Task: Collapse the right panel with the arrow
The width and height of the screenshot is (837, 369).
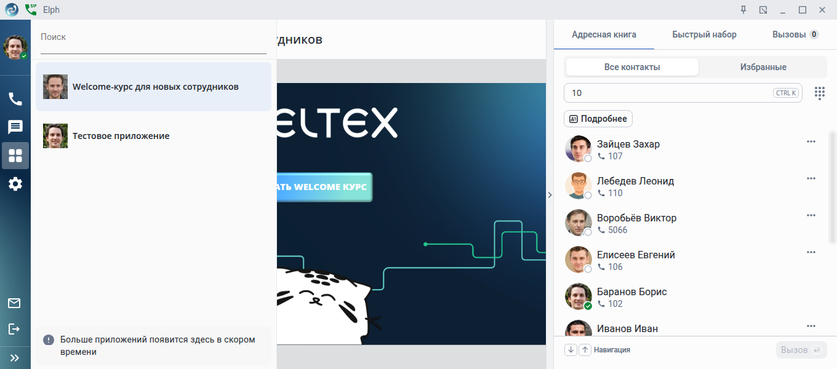Action: coord(550,194)
